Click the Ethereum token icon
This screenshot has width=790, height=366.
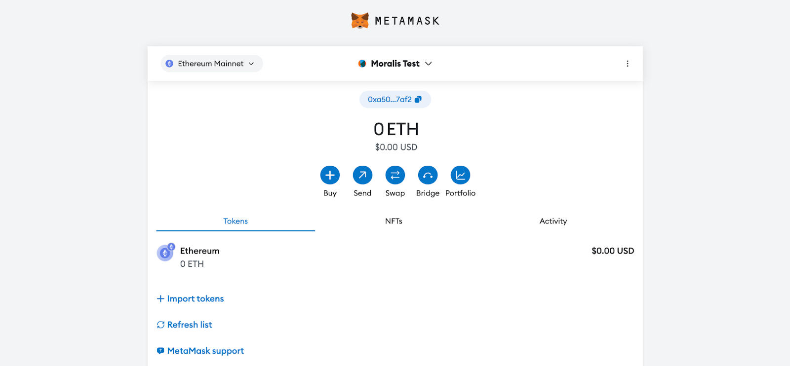(x=165, y=253)
